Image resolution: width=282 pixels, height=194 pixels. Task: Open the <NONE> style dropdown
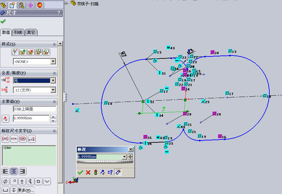53,62
